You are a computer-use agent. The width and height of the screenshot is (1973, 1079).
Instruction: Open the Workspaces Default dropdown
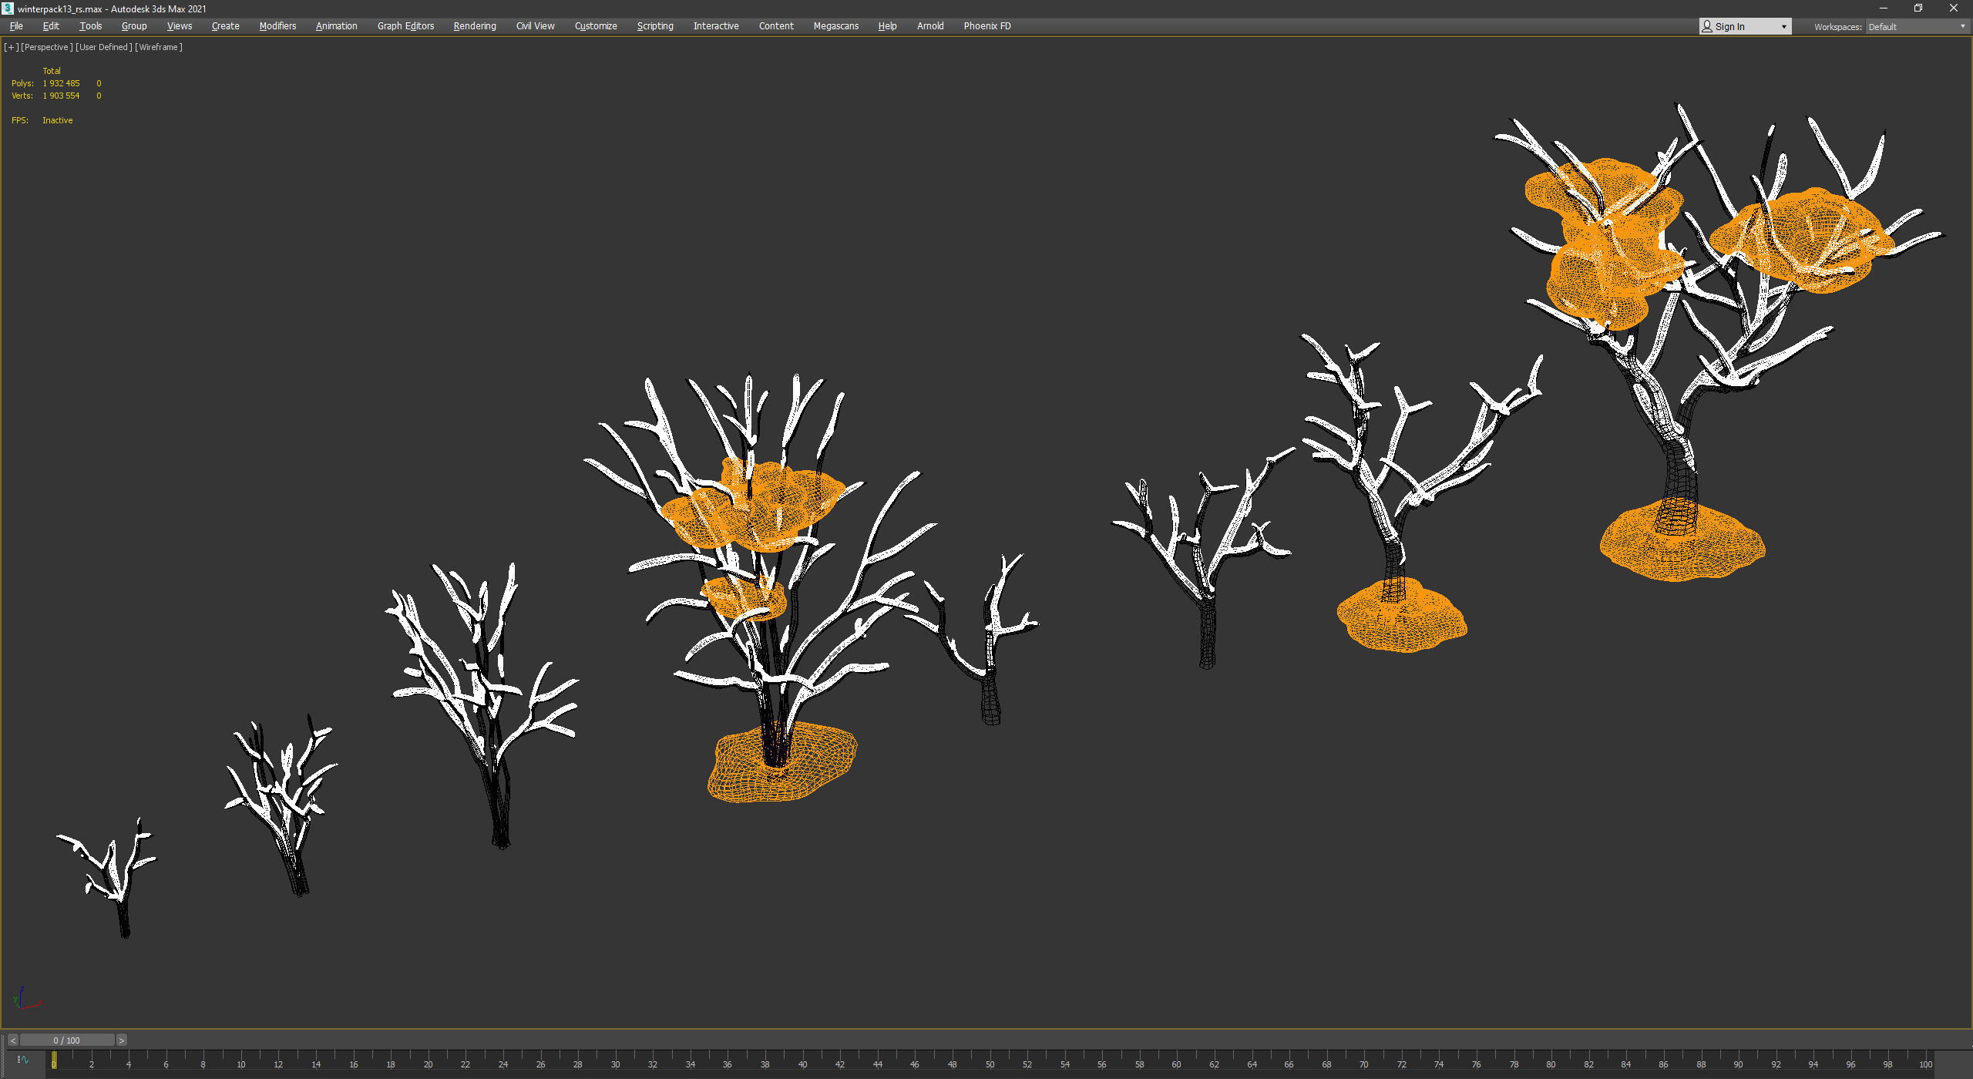[1918, 27]
